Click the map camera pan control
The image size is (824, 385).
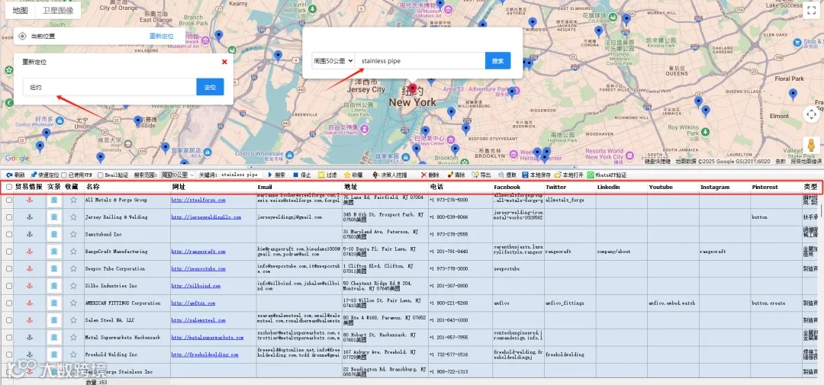click(811, 114)
